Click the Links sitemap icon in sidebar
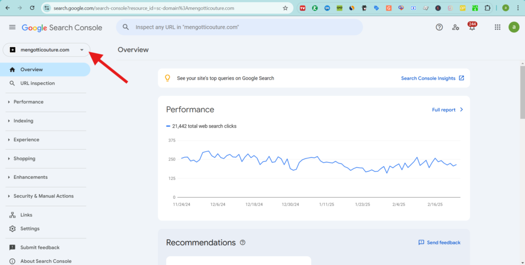525x265 pixels. click(12, 215)
